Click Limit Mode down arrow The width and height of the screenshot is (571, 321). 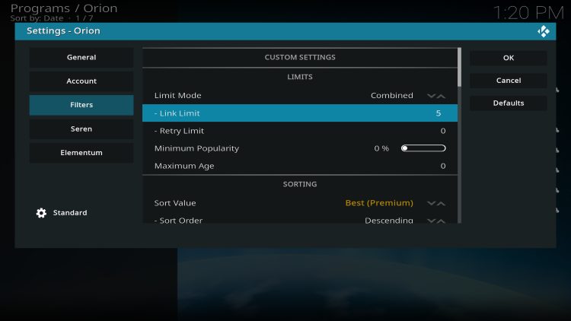coord(431,96)
